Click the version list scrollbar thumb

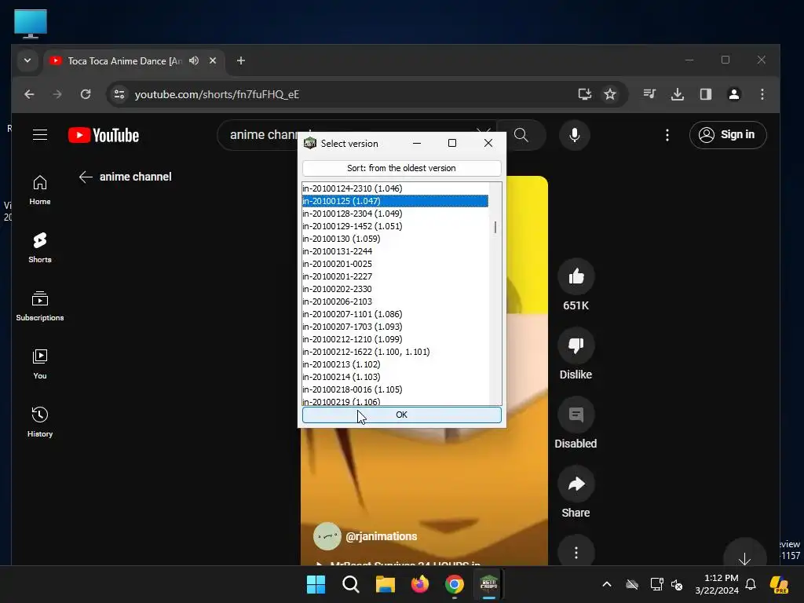click(495, 227)
